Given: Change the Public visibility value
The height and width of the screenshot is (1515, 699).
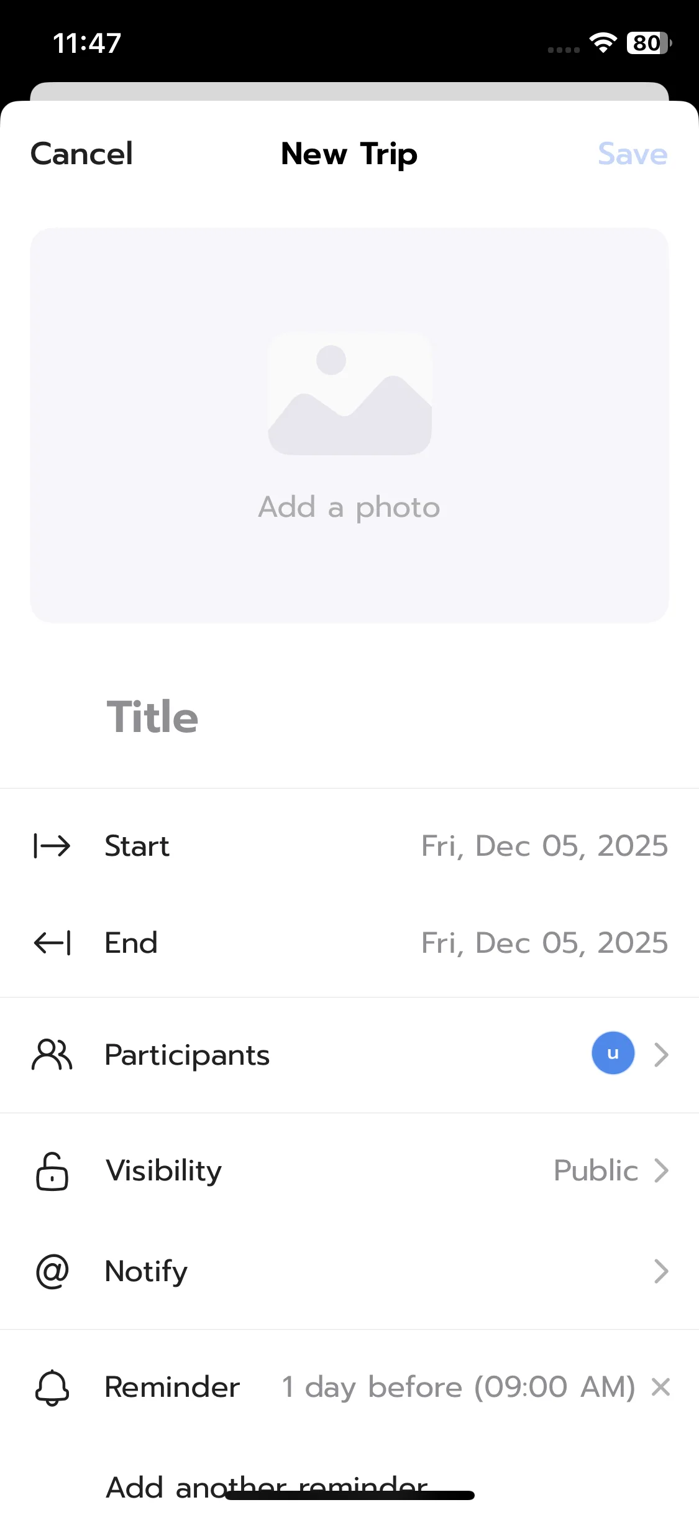Looking at the screenshot, I should (x=595, y=1170).
